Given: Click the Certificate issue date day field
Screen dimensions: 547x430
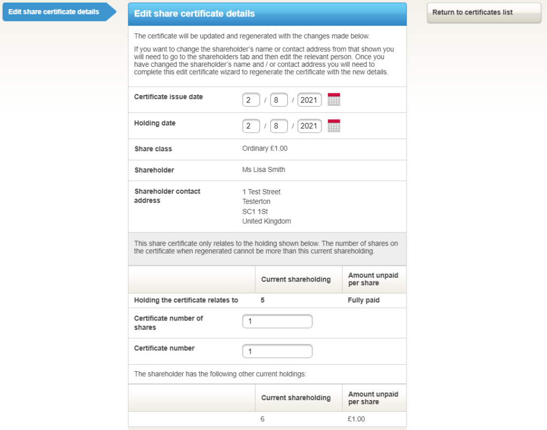Looking at the screenshot, I should click(251, 100).
